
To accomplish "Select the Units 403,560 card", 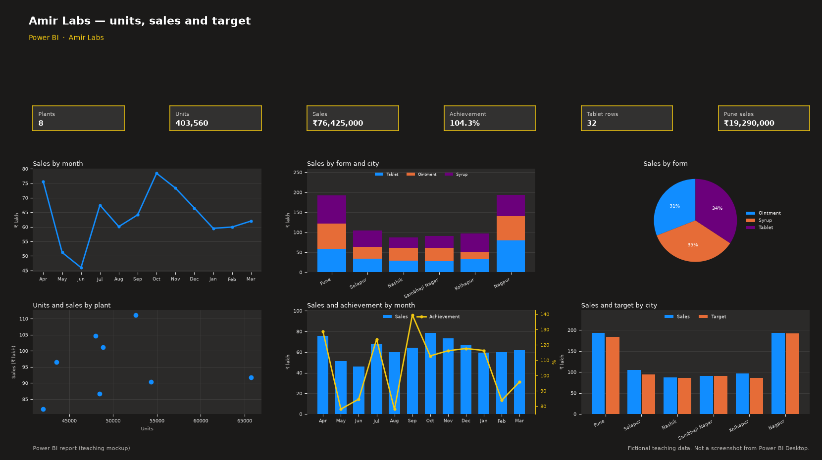I will click(x=215, y=118).
